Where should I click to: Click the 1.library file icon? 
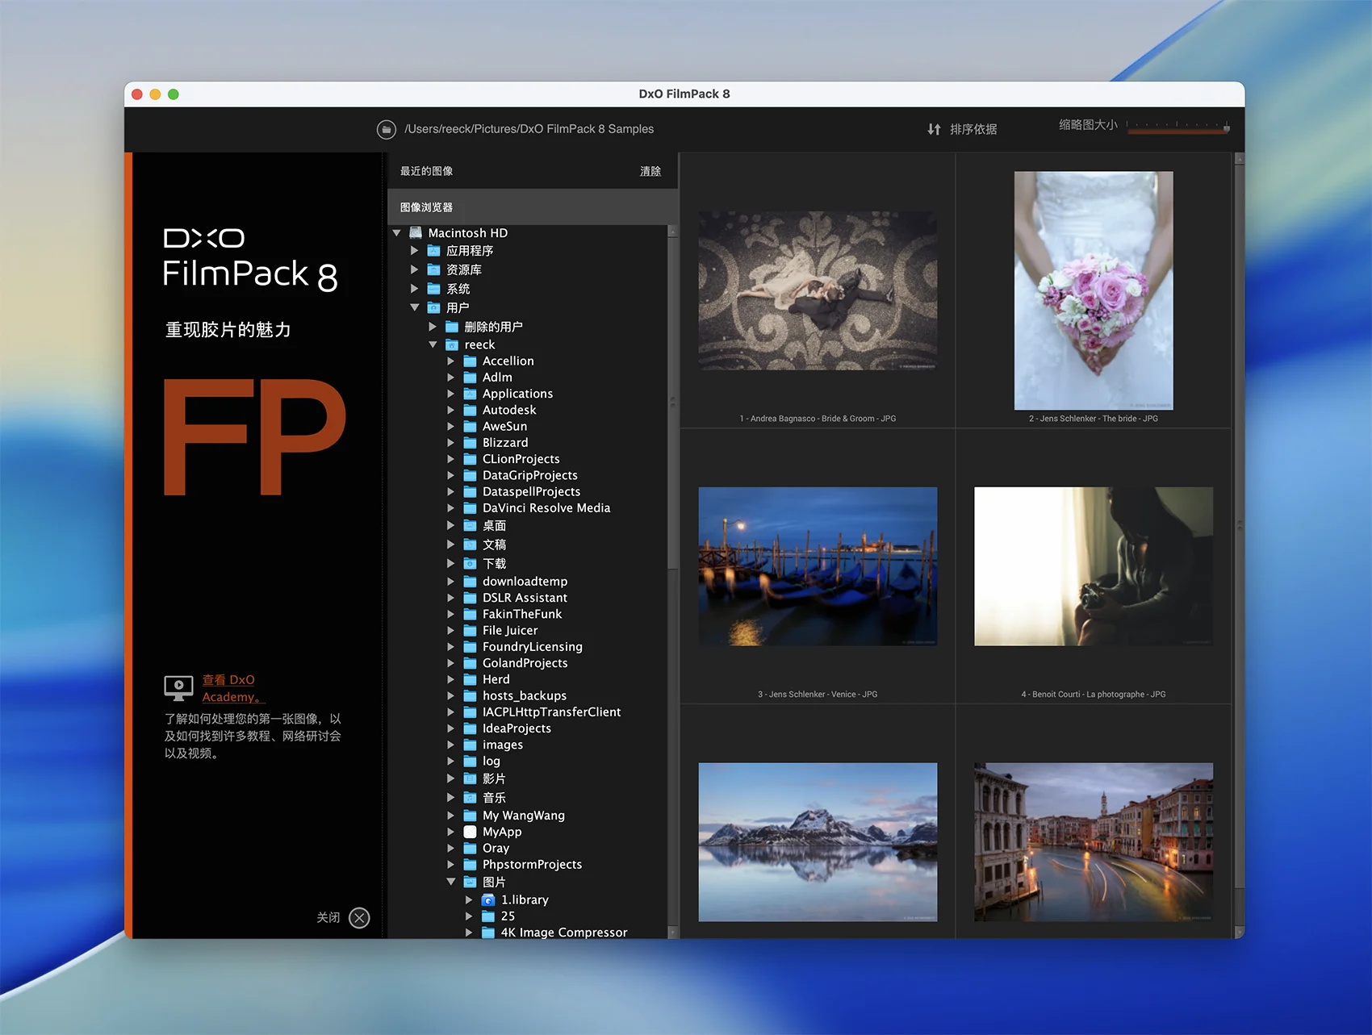488,899
